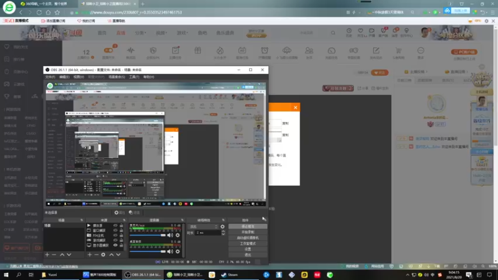Image resolution: width=498 pixels, height=280 pixels.
Task: Open the scene transition gear settings icon
Action: pos(222,226)
